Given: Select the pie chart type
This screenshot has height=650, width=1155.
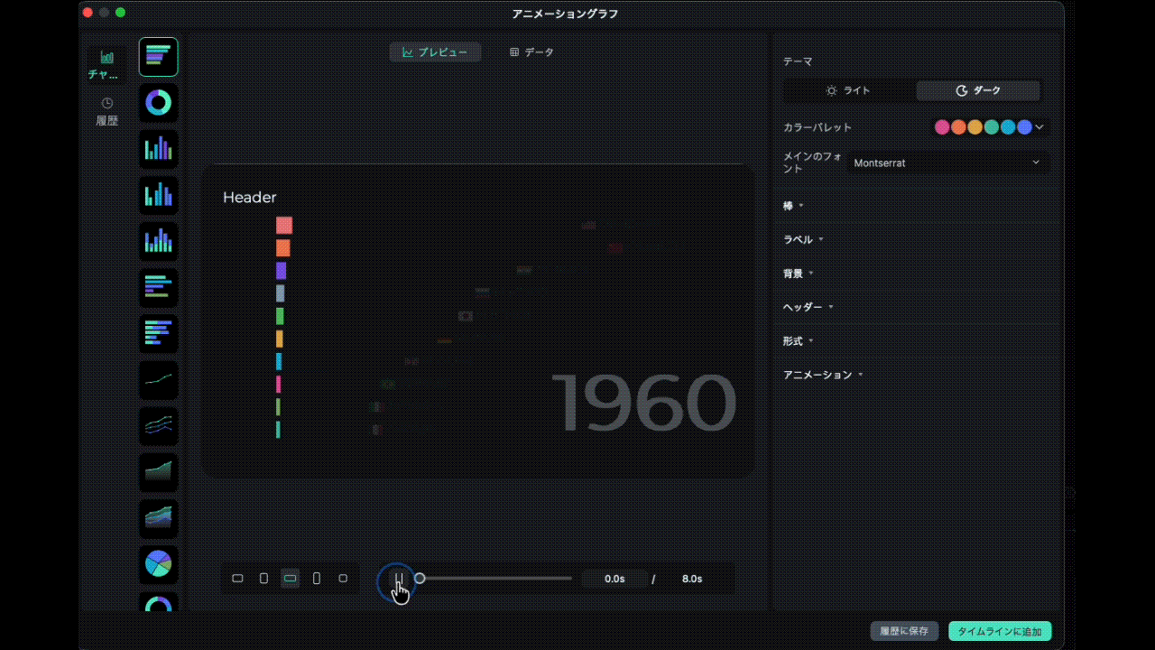Looking at the screenshot, I should click(158, 564).
